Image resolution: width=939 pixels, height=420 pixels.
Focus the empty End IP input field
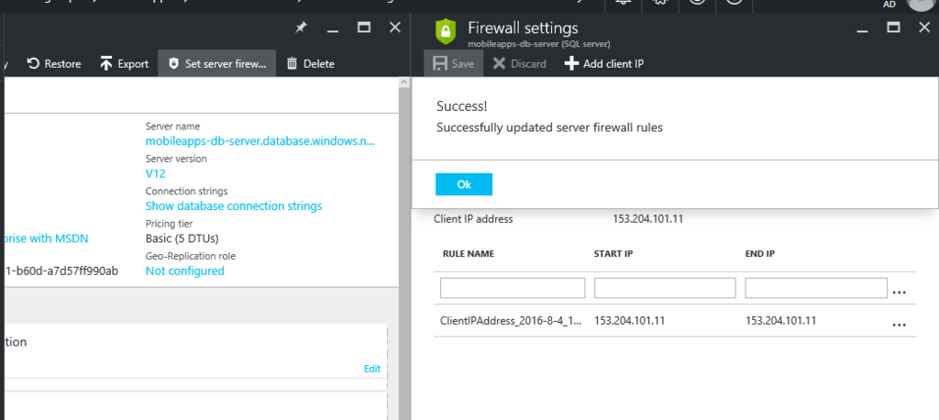(815, 288)
